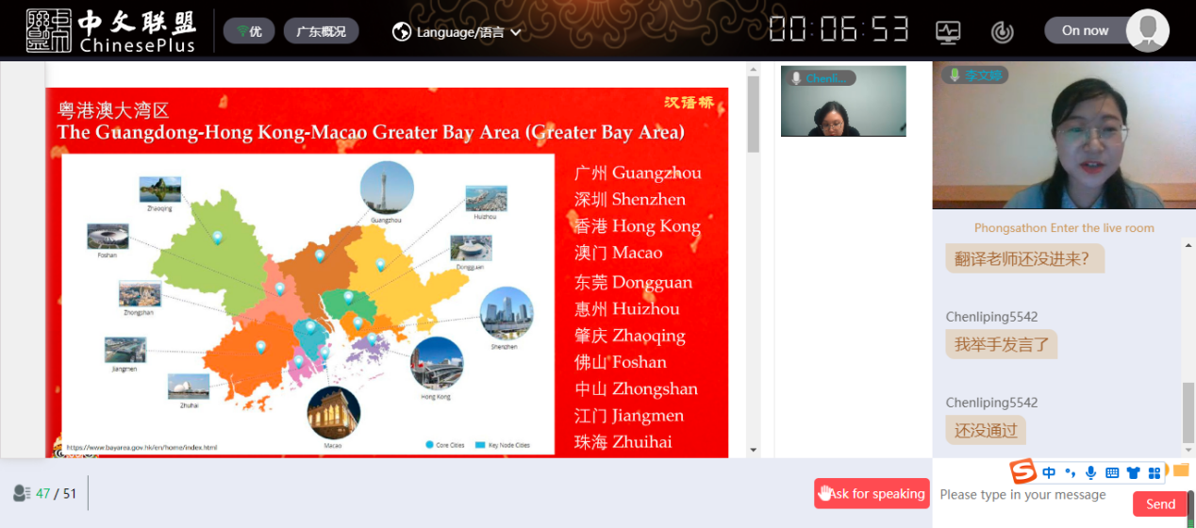
Task: Select the small Chenli... video thumbnail
Action: pyautogui.click(x=842, y=102)
